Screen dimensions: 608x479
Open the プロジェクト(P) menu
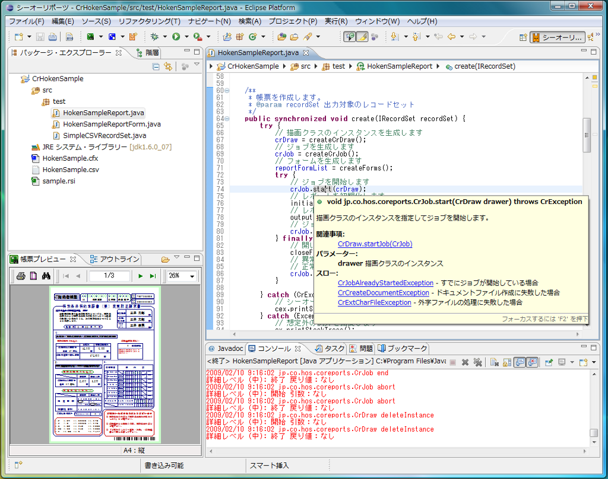293,21
